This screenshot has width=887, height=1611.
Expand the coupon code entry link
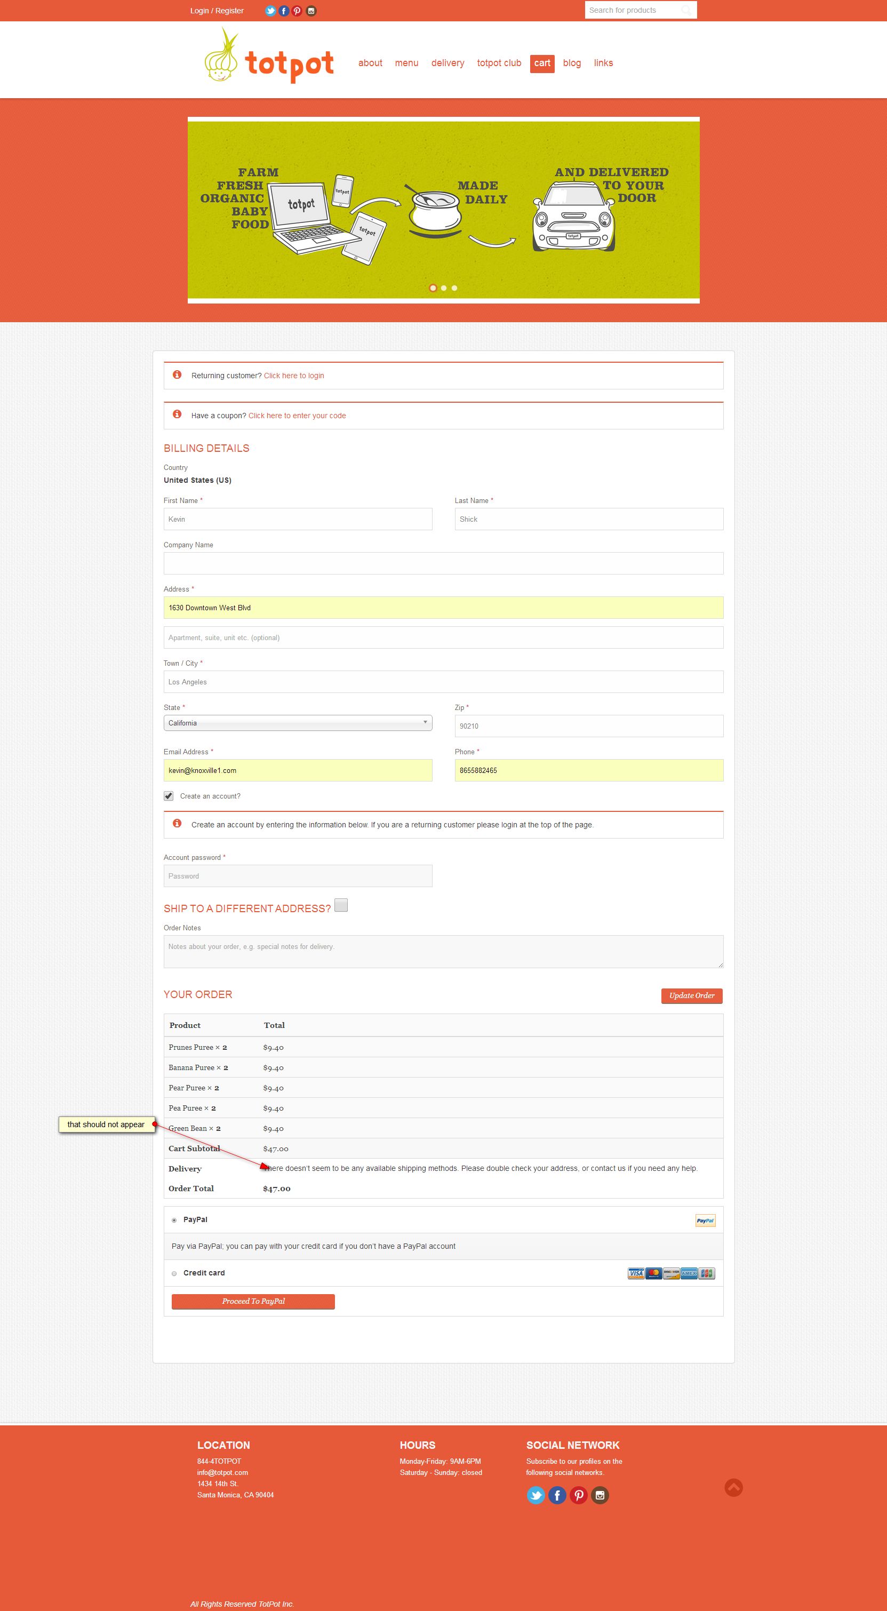297,416
